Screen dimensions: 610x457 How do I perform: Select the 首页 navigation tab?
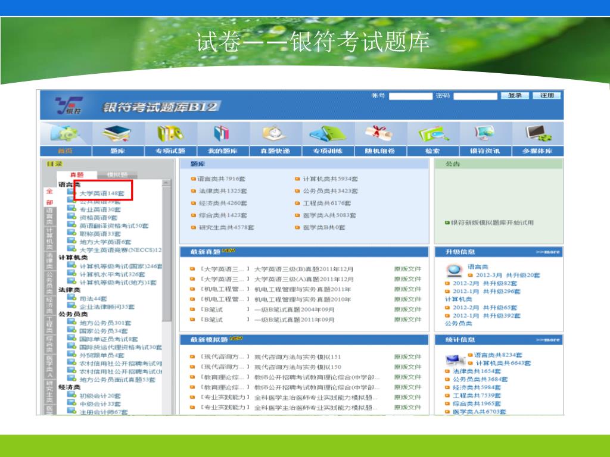[66, 151]
